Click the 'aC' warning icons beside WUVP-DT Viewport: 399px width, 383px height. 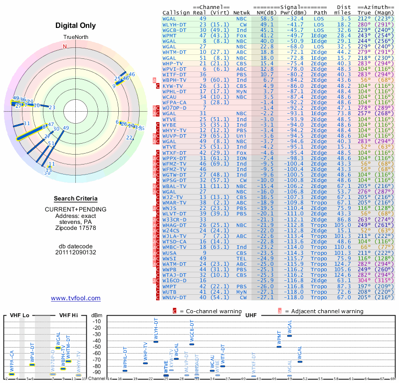156,136
